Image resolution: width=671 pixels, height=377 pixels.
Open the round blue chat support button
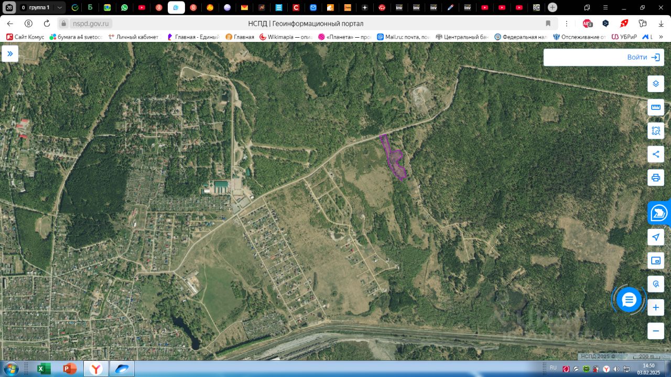pyautogui.click(x=629, y=300)
